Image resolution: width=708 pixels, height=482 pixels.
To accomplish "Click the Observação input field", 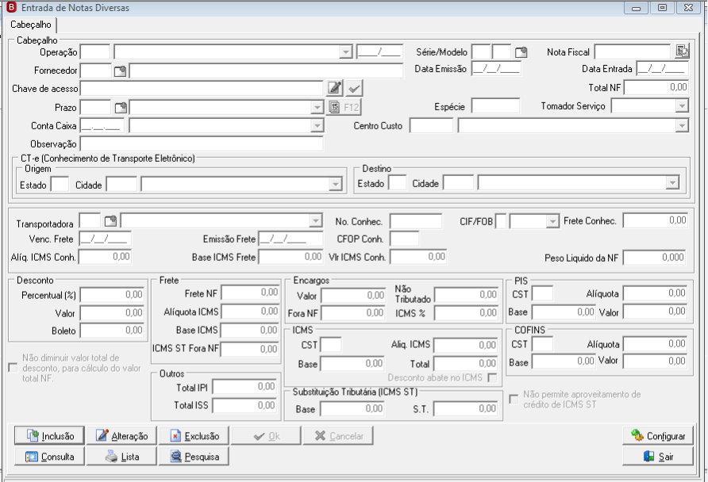I will [x=202, y=143].
